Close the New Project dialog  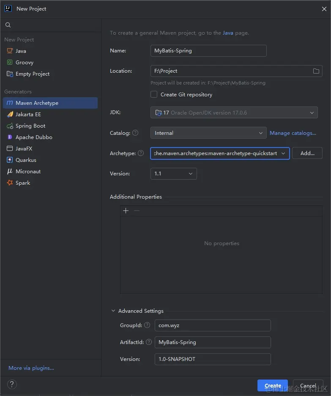point(324,9)
